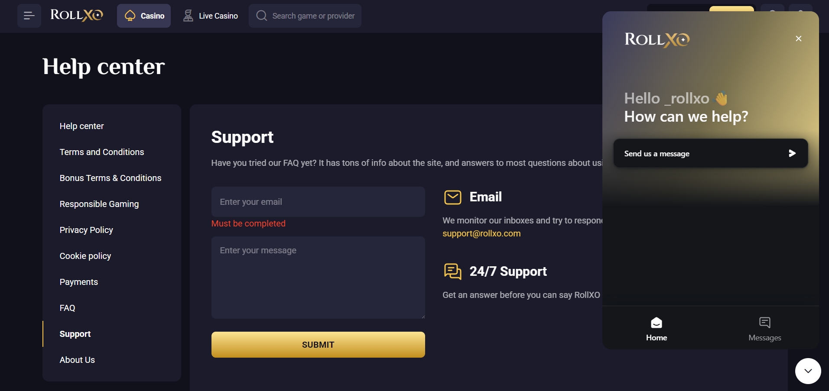This screenshot has height=391, width=829.
Task: Open Messages tab in chat widget
Action: pos(765,329)
